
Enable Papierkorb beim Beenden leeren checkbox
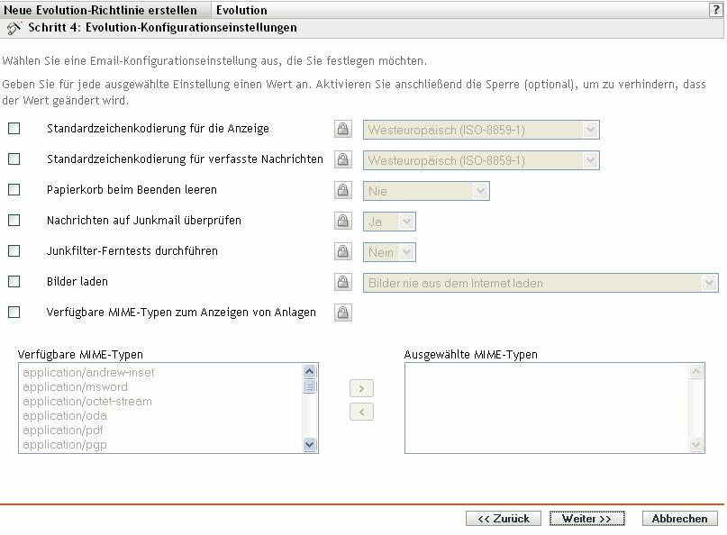click(x=14, y=190)
